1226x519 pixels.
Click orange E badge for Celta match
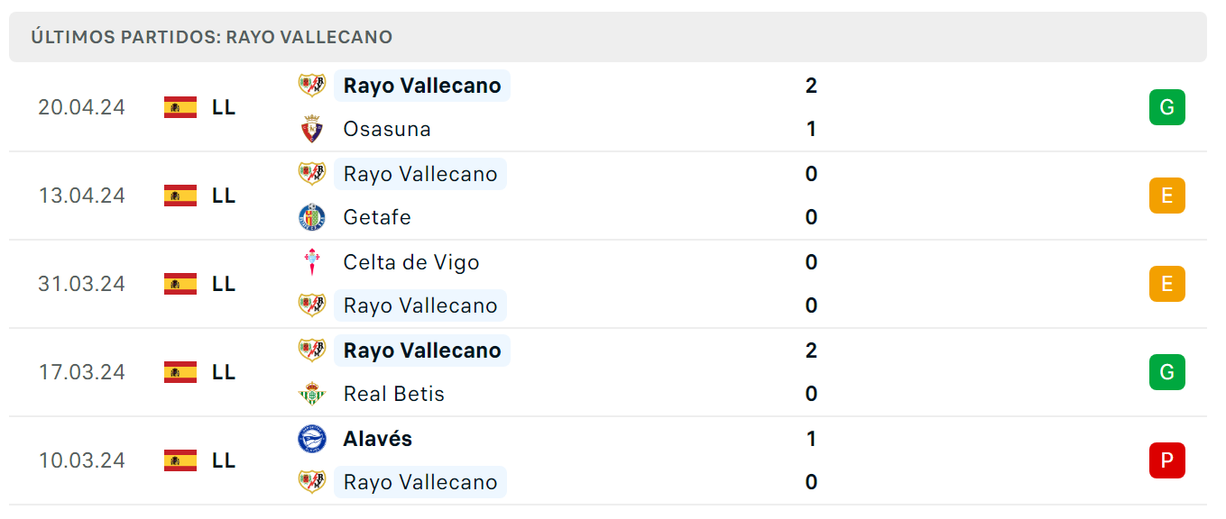[x=1166, y=284]
